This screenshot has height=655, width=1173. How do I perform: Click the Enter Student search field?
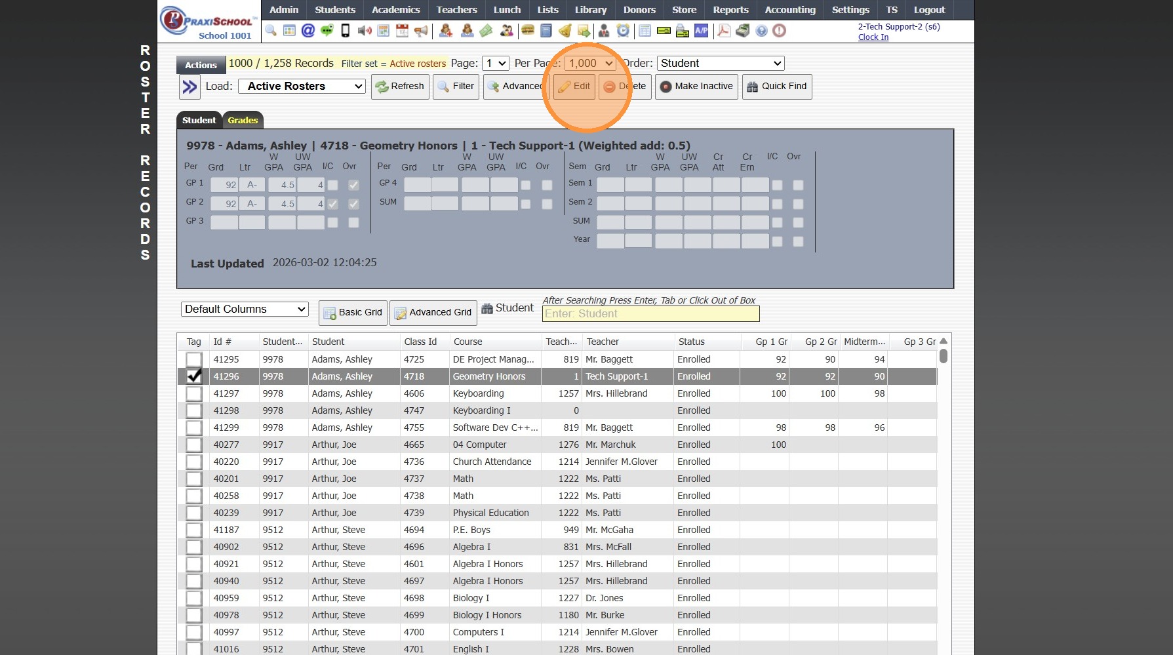[650, 314]
